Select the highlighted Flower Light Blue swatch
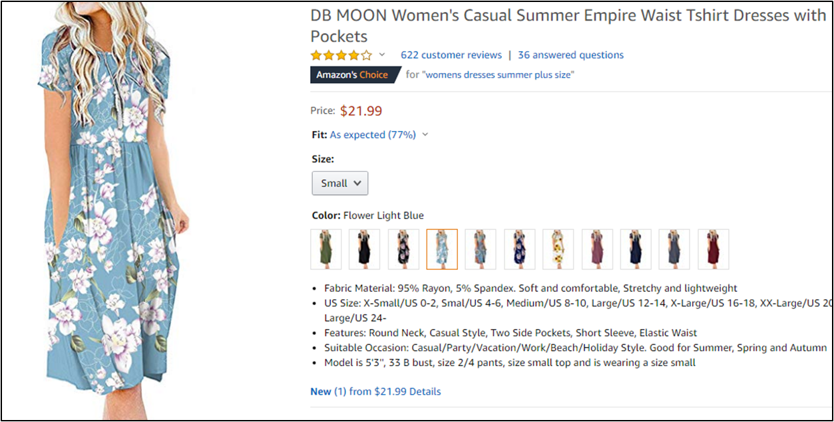 (x=442, y=249)
